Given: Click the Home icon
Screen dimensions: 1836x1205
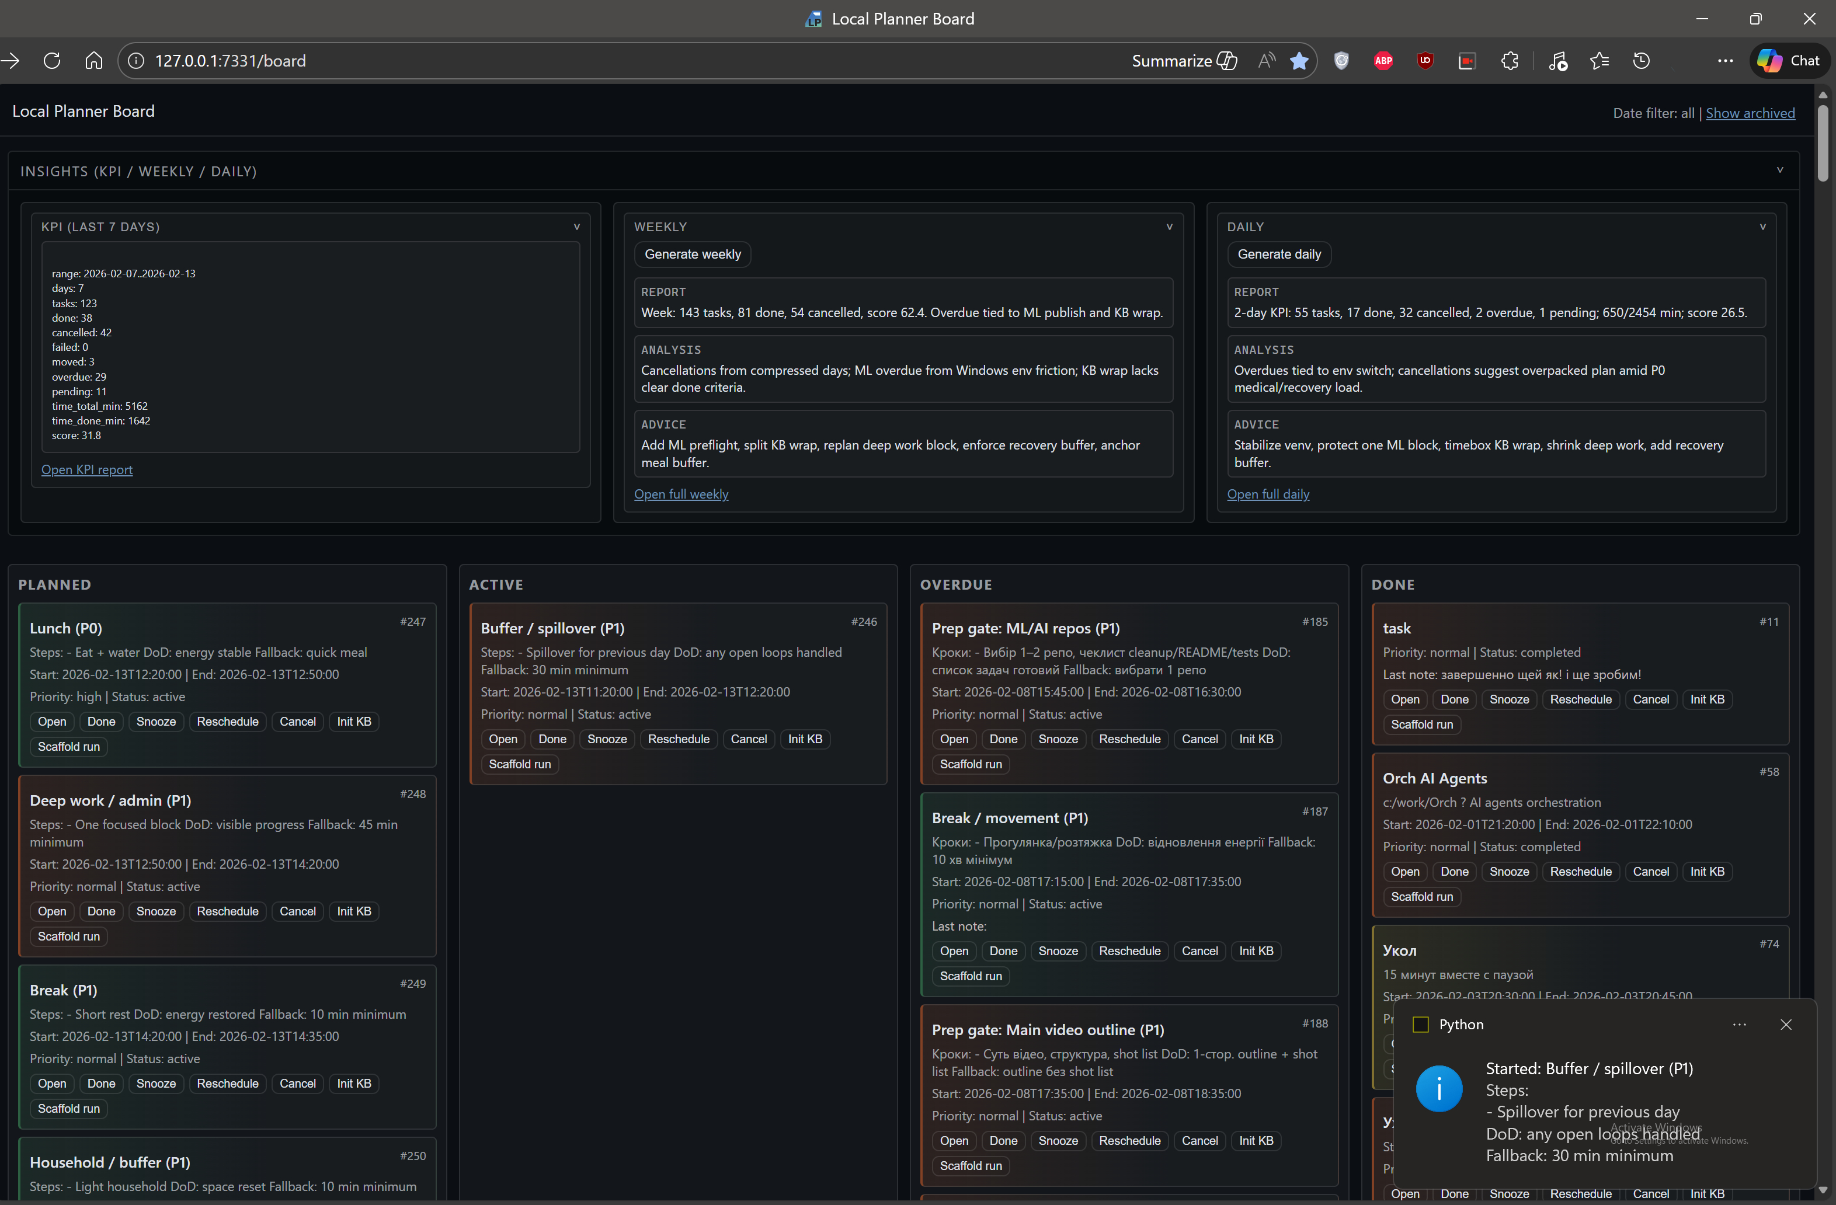Looking at the screenshot, I should tap(93, 61).
